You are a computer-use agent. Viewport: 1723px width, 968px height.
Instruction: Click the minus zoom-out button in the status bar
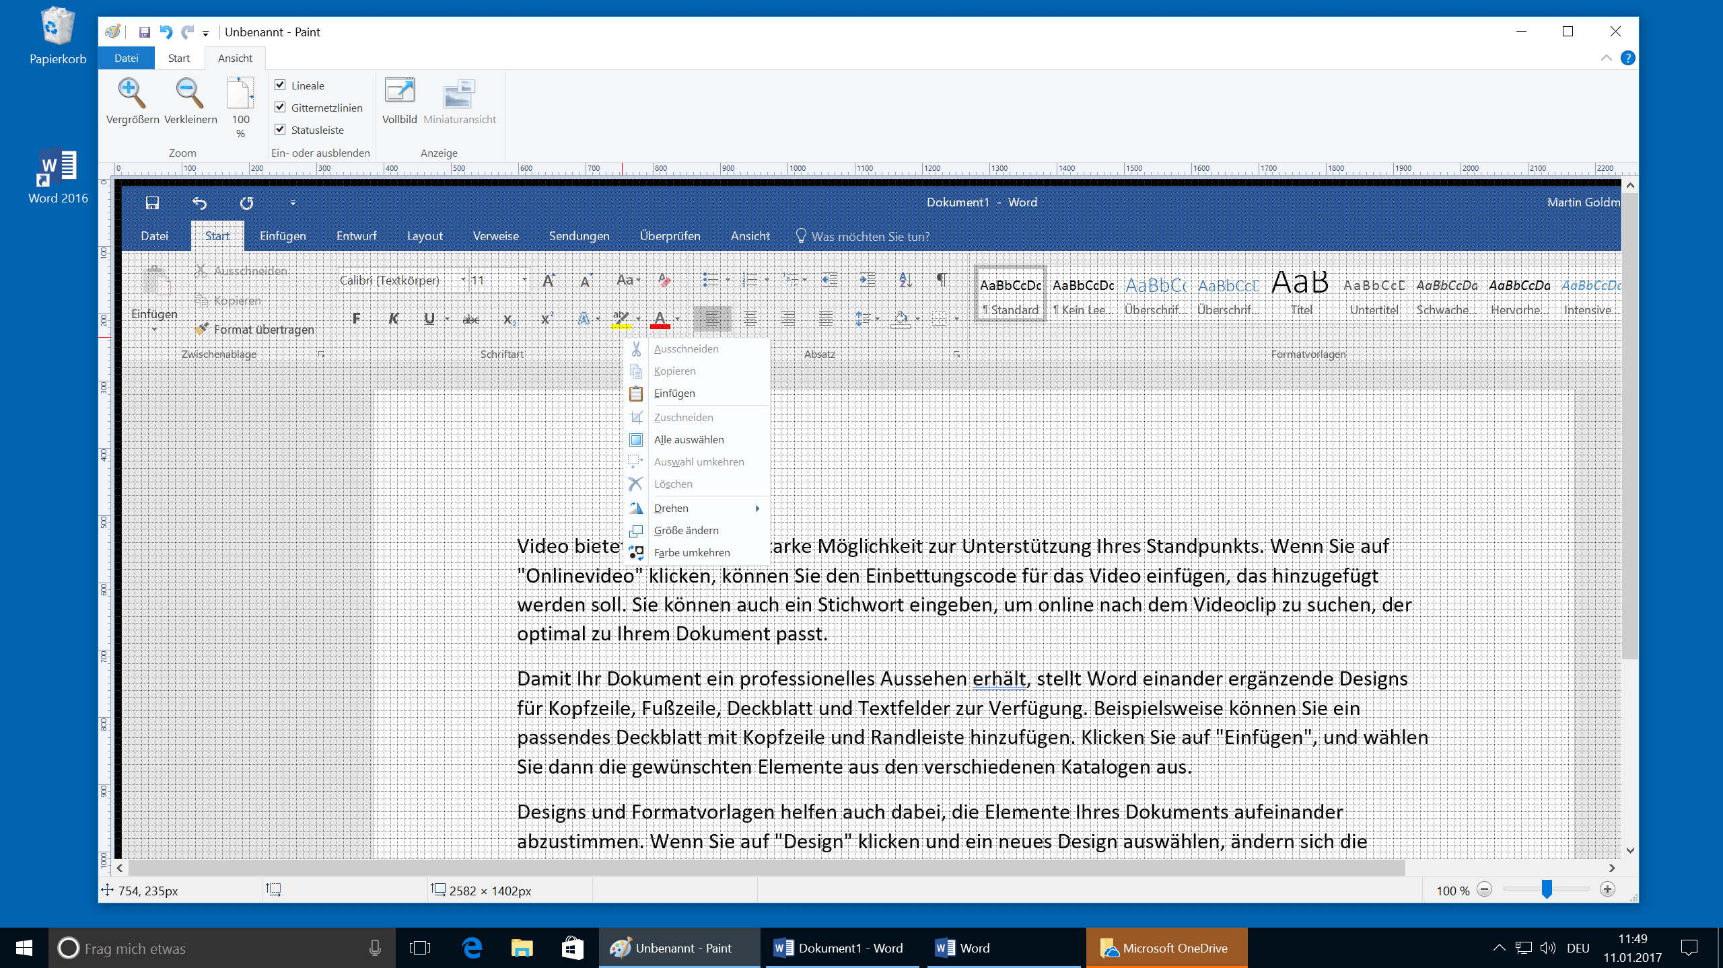(x=1484, y=890)
